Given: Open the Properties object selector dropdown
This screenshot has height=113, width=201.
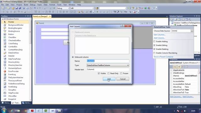Looking at the screenshot, I should pos(199,63).
